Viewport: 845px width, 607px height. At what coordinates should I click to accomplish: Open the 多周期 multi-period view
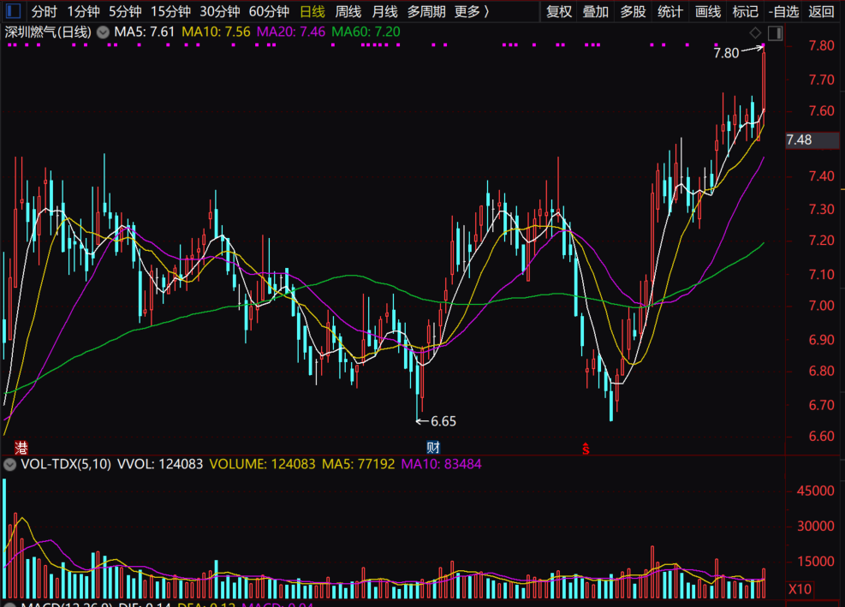click(426, 11)
